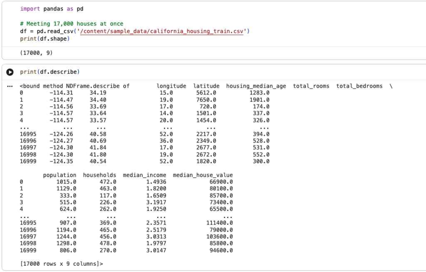Select the value 1501.0 in row 3
Viewport: 426px width, 272px height.
click(206, 113)
